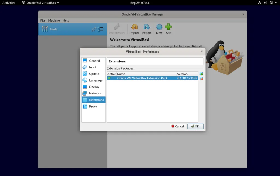Confirm preferences with OK button

tap(195, 126)
